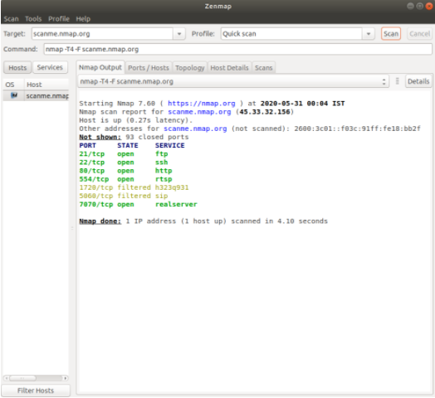The image size is (435, 398).
Task: Click scanme.nmap.org link in Other addresses line
Action: pyautogui.click(x=195, y=129)
